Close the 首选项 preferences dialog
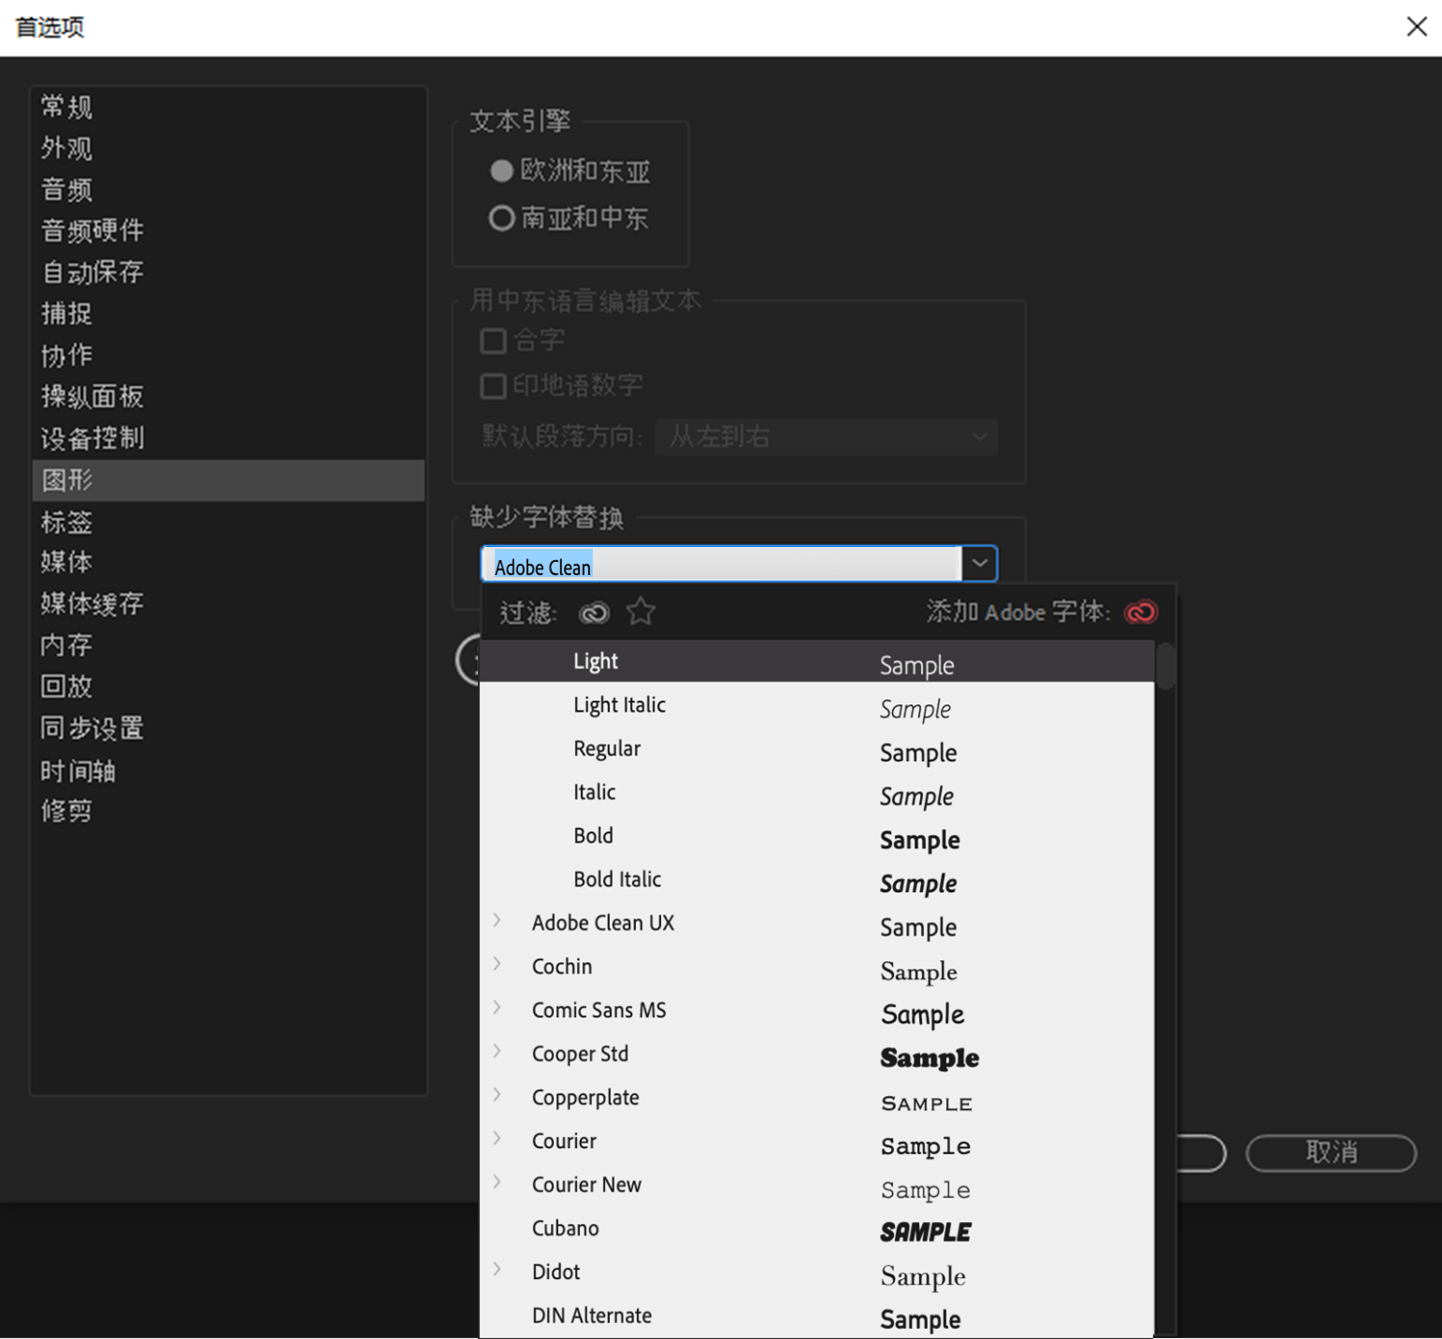Screen dimensions: 1442x1339 click(x=1417, y=26)
